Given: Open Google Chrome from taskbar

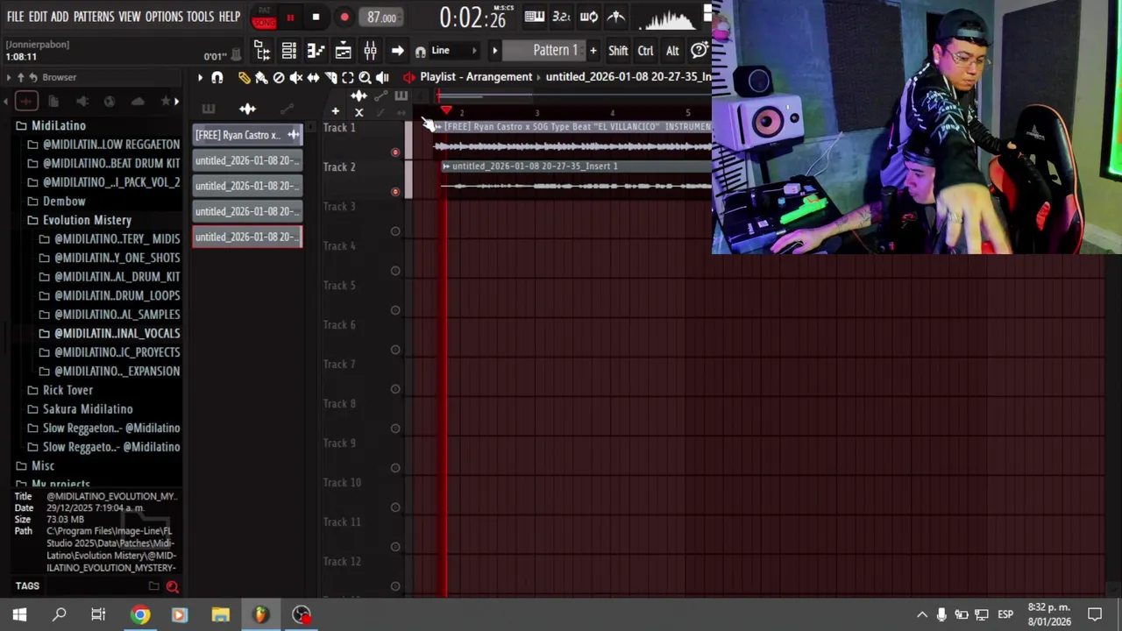Looking at the screenshot, I should [140, 614].
